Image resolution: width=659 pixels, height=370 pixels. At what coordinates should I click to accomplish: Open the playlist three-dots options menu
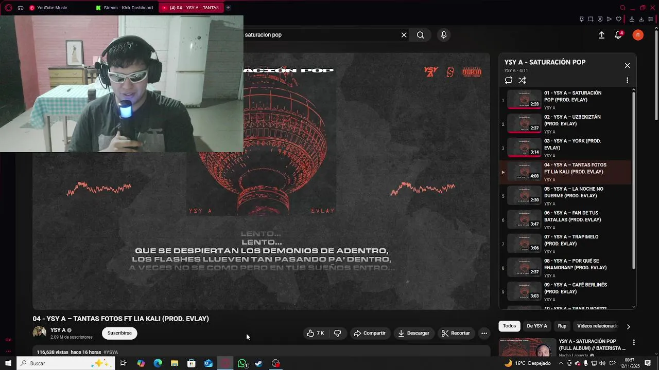click(627, 80)
